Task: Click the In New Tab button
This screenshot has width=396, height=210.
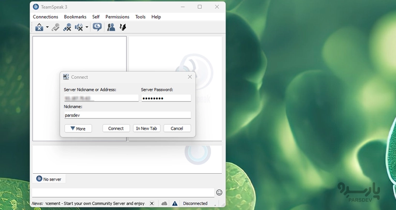Action: coord(147,129)
